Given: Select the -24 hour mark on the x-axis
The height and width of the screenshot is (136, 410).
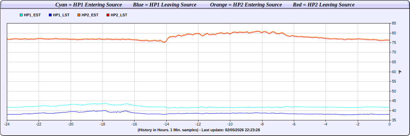Looking at the screenshot, I should point(7,124).
